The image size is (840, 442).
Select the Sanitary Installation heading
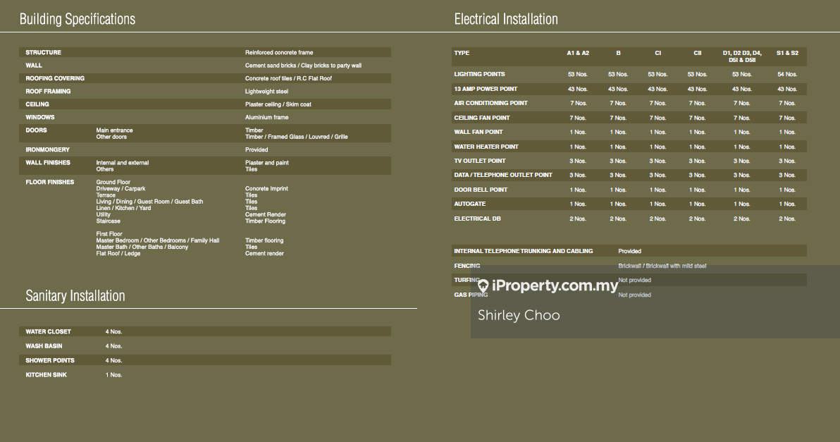75,296
